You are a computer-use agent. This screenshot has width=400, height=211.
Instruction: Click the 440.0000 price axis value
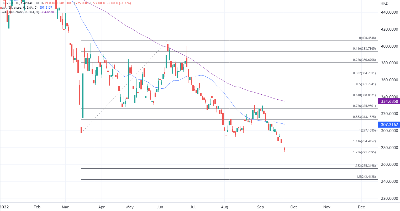(x=389, y=12)
